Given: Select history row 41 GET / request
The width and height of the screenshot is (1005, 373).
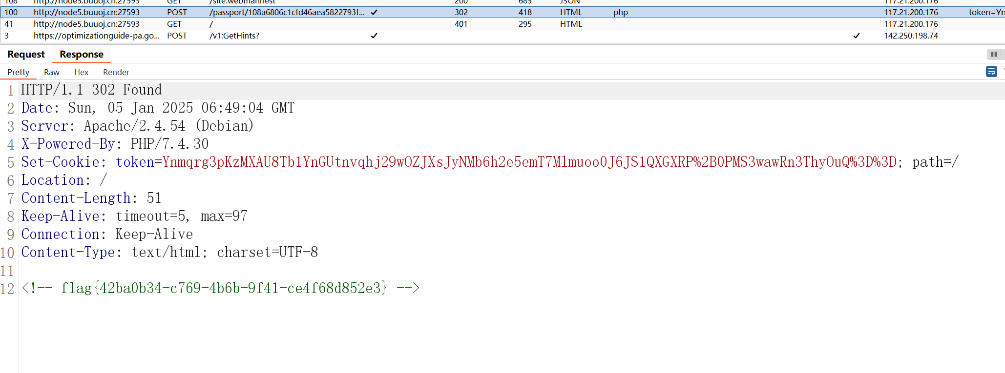Looking at the screenshot, I should coord(502,24).
